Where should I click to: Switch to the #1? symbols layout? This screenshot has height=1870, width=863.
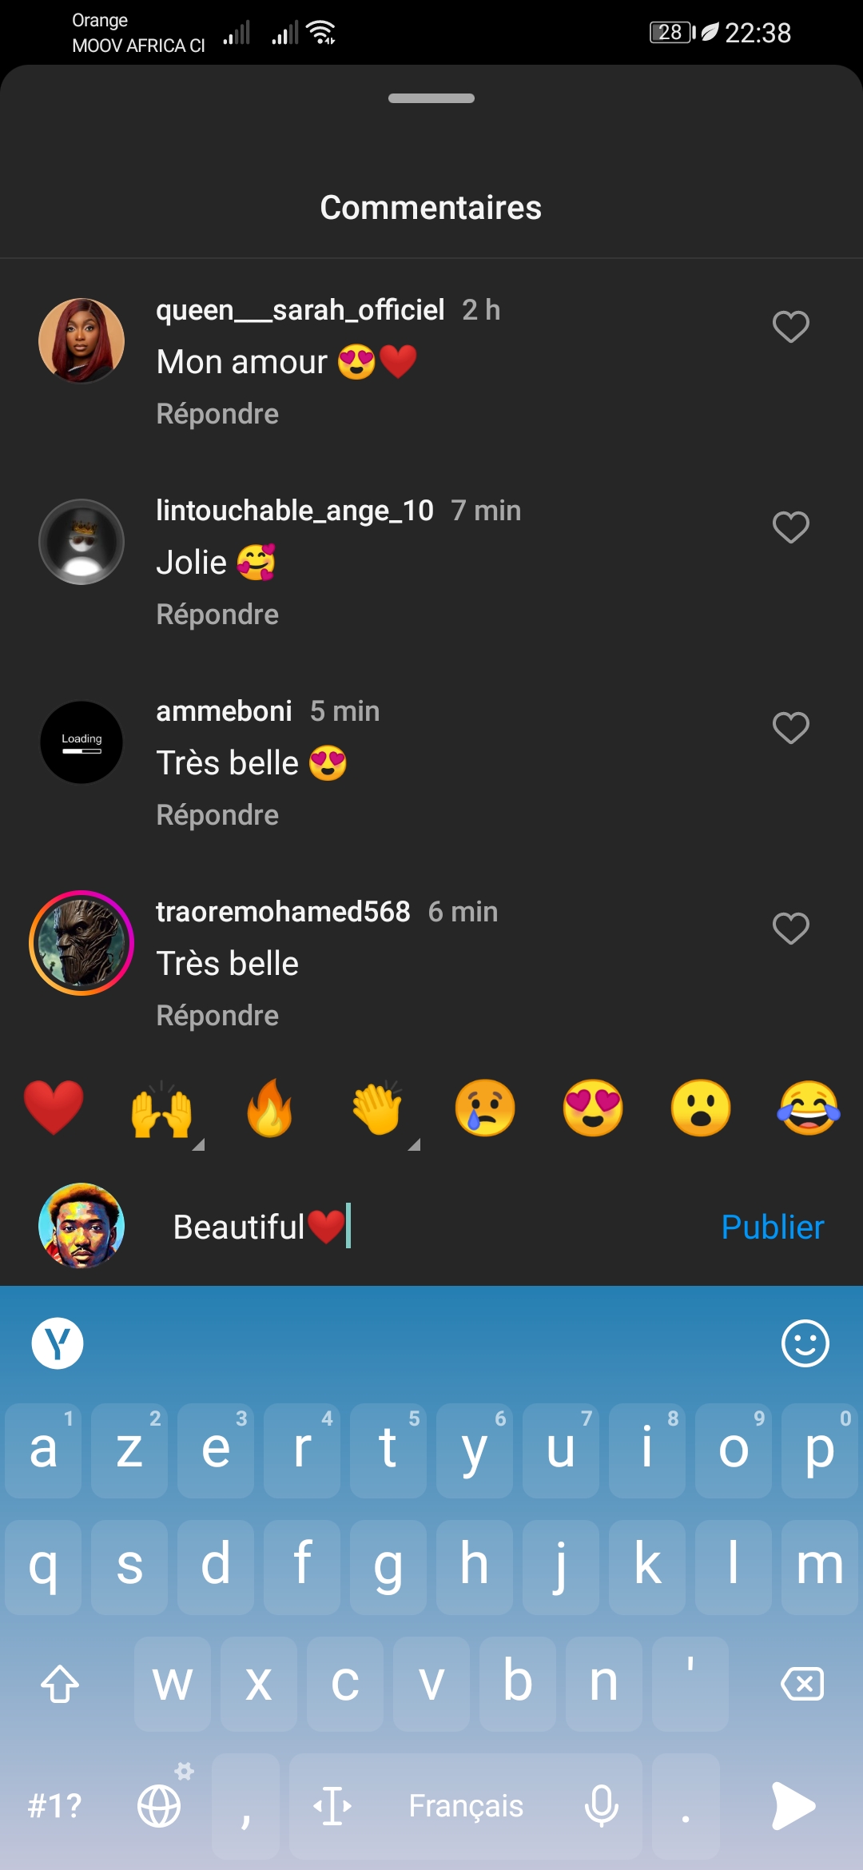[x=54, y=1805]
